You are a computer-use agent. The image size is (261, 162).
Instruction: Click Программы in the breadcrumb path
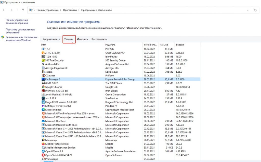[x=70, y=10]
